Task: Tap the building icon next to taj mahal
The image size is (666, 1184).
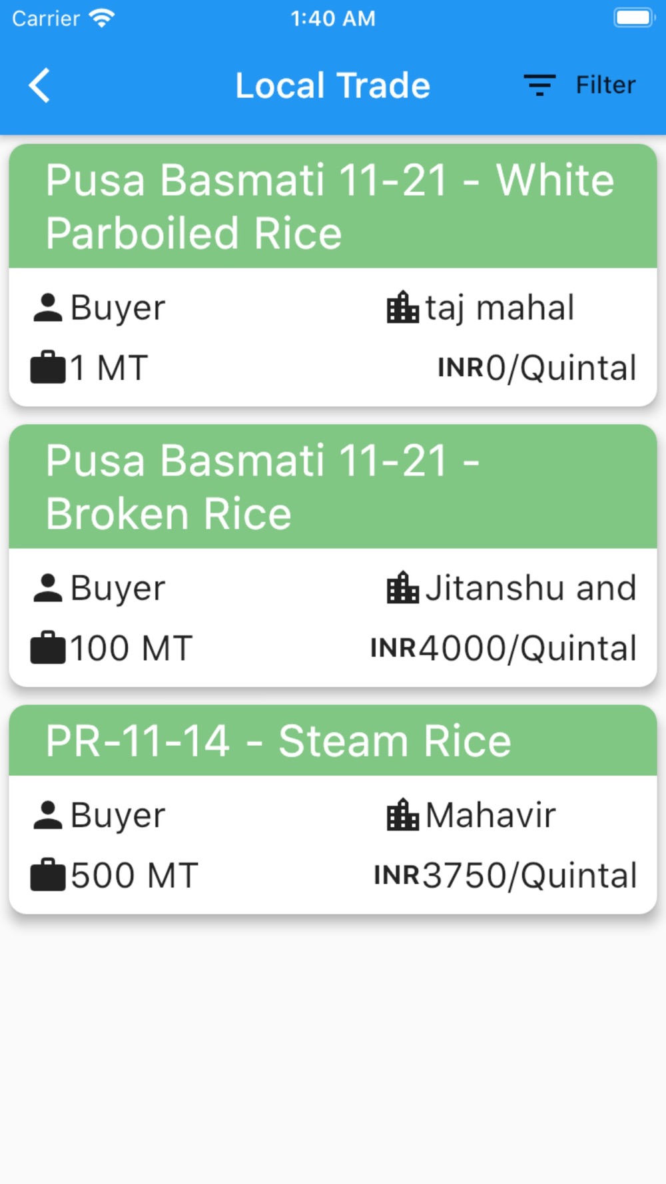Action: pos(403,308)
